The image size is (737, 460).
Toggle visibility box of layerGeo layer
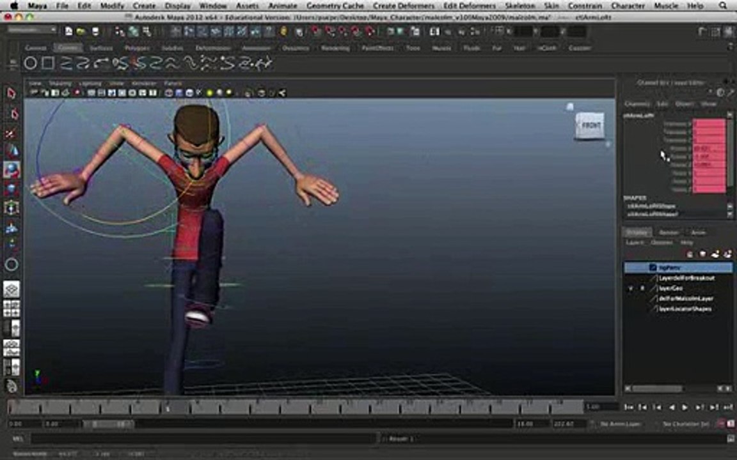pyautogui.click(x=631, y=288)
